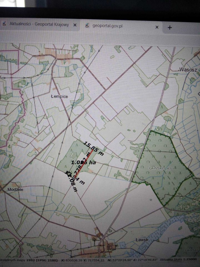The height and width of the screenshot is (267, 200).
Task: Close the Aktualności - Geoportal Krajowy tab
Action: tap(75, 25)
